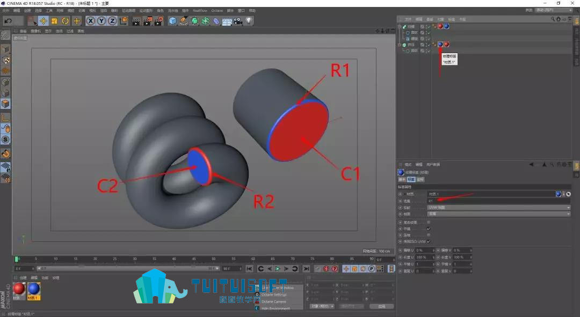The image size is (580, 317).
Task: Collapse the first sweep object in tree
Action: pos(400,27)
